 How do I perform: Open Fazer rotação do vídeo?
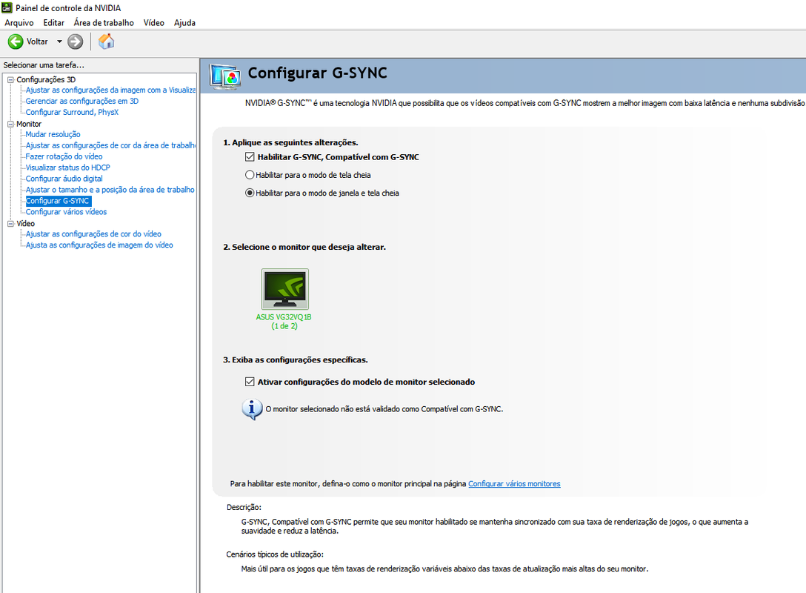point(64,156)
